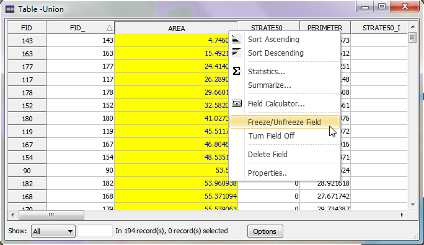Close the Table -Union window

405,6
